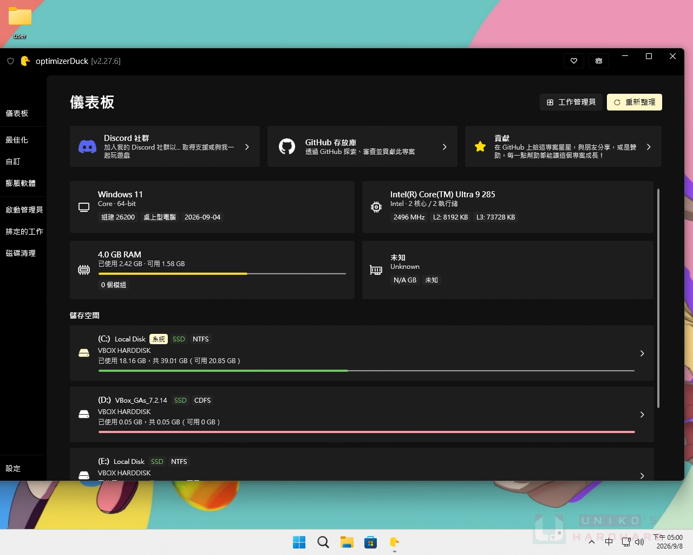The image size is (693, 555).
Task: Click the icon beside the heart button
Action: click(x=599, y=61)
